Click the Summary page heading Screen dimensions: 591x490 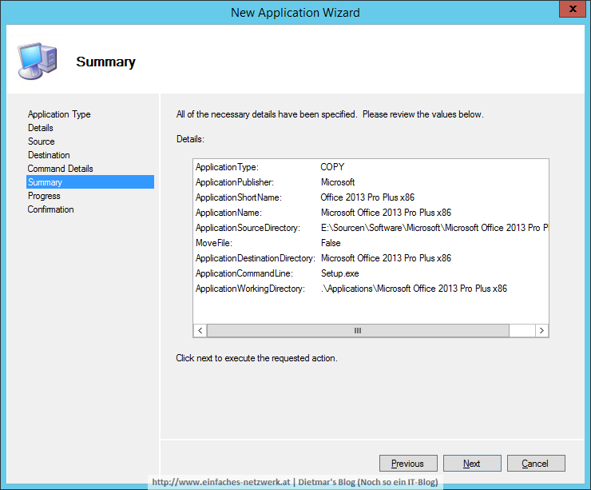click(x=105, y=62)
